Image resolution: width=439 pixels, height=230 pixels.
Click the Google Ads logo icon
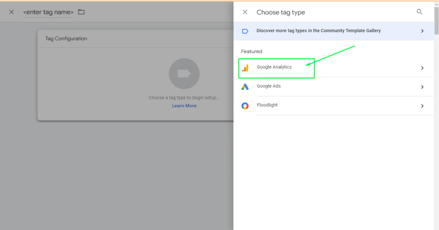click(x=245, y=87)
